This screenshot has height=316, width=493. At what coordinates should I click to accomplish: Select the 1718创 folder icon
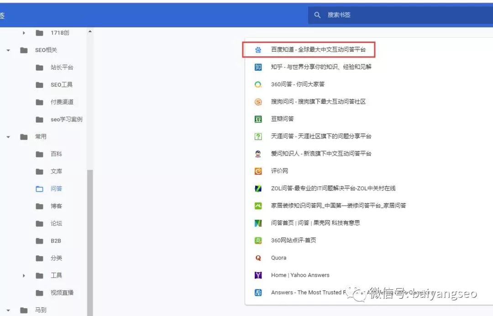click(x=40, y=33)
